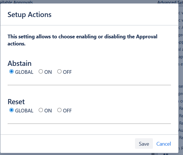
Task: Select GLOBAL radio button for Abstain
Action: tap(12, 72)
